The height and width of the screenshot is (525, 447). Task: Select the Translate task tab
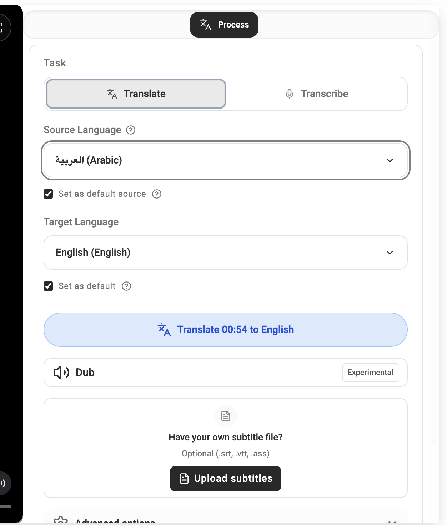[136, 94]
